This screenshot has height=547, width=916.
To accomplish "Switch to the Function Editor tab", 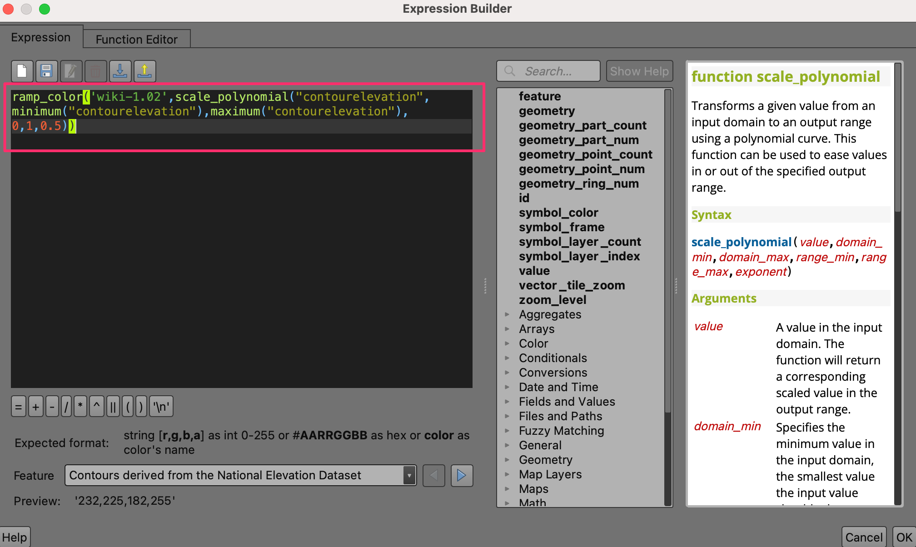I will click(136, 39).
